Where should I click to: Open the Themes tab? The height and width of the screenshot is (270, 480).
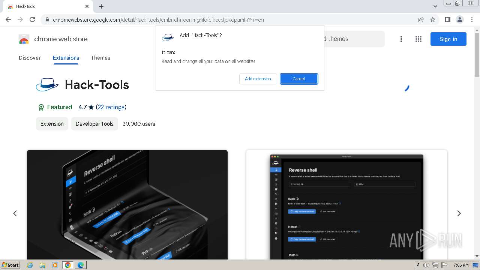pyautogui.click(x=100, y=58)
